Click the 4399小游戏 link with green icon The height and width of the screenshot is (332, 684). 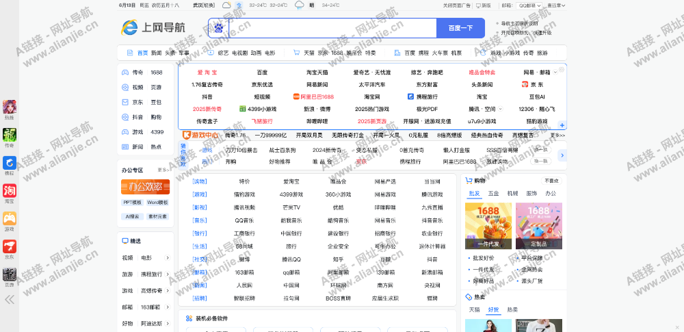coord(259,109)
